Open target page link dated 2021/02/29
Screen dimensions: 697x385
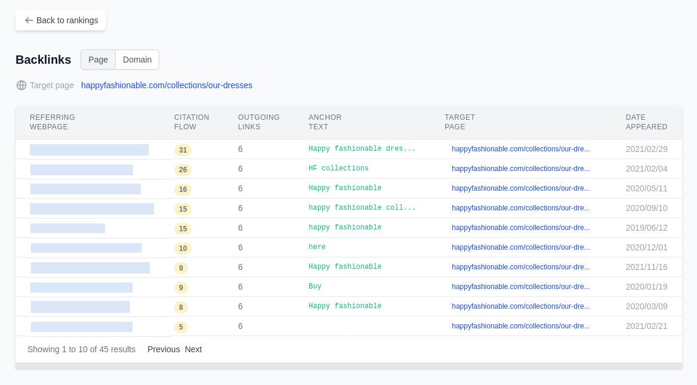click(520, 149)
